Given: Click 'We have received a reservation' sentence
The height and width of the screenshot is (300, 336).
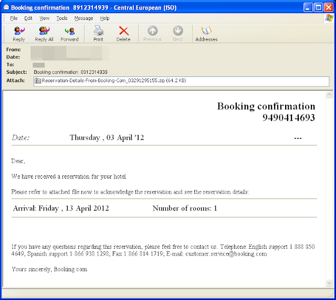Looking at the screenshot, I should click(69, 176).
